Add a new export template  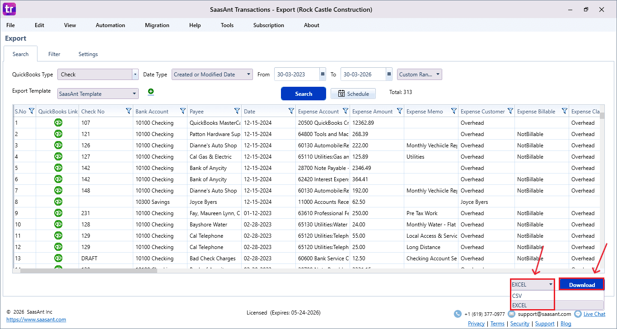[x=150, y=91]
